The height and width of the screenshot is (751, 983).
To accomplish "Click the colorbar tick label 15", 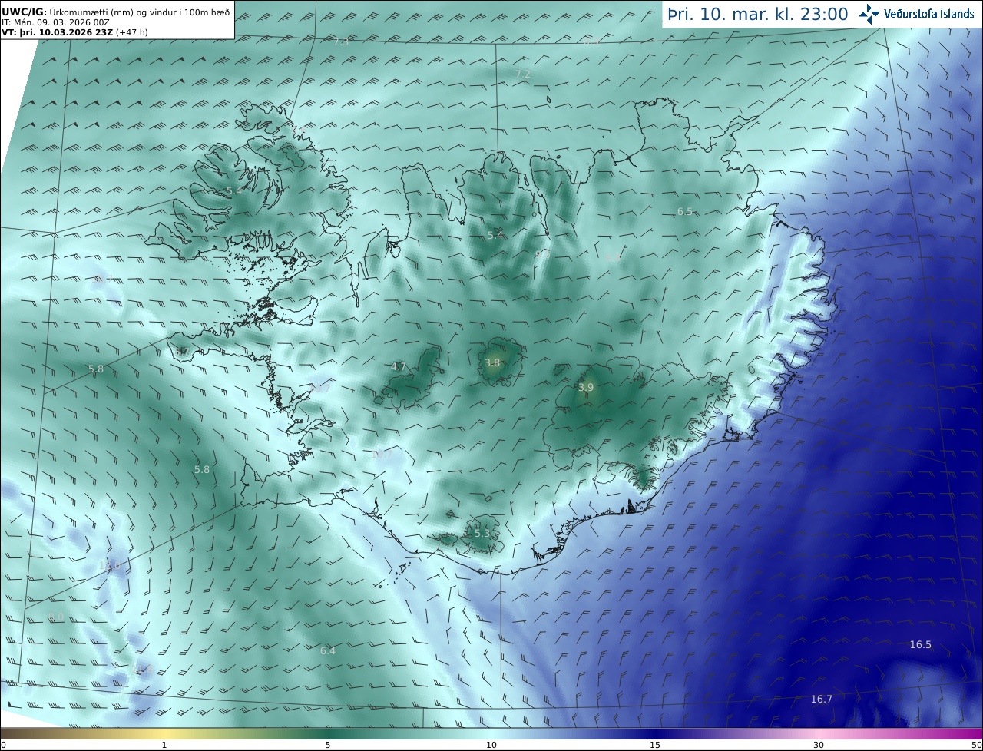I will pyautogui.click(x=655, y=745).
